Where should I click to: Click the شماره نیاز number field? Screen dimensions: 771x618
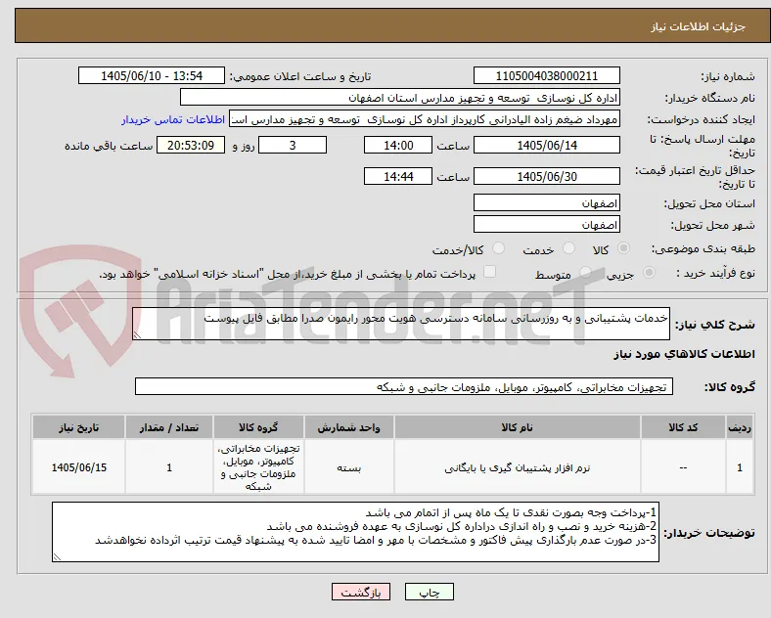[x=546, y=76]
